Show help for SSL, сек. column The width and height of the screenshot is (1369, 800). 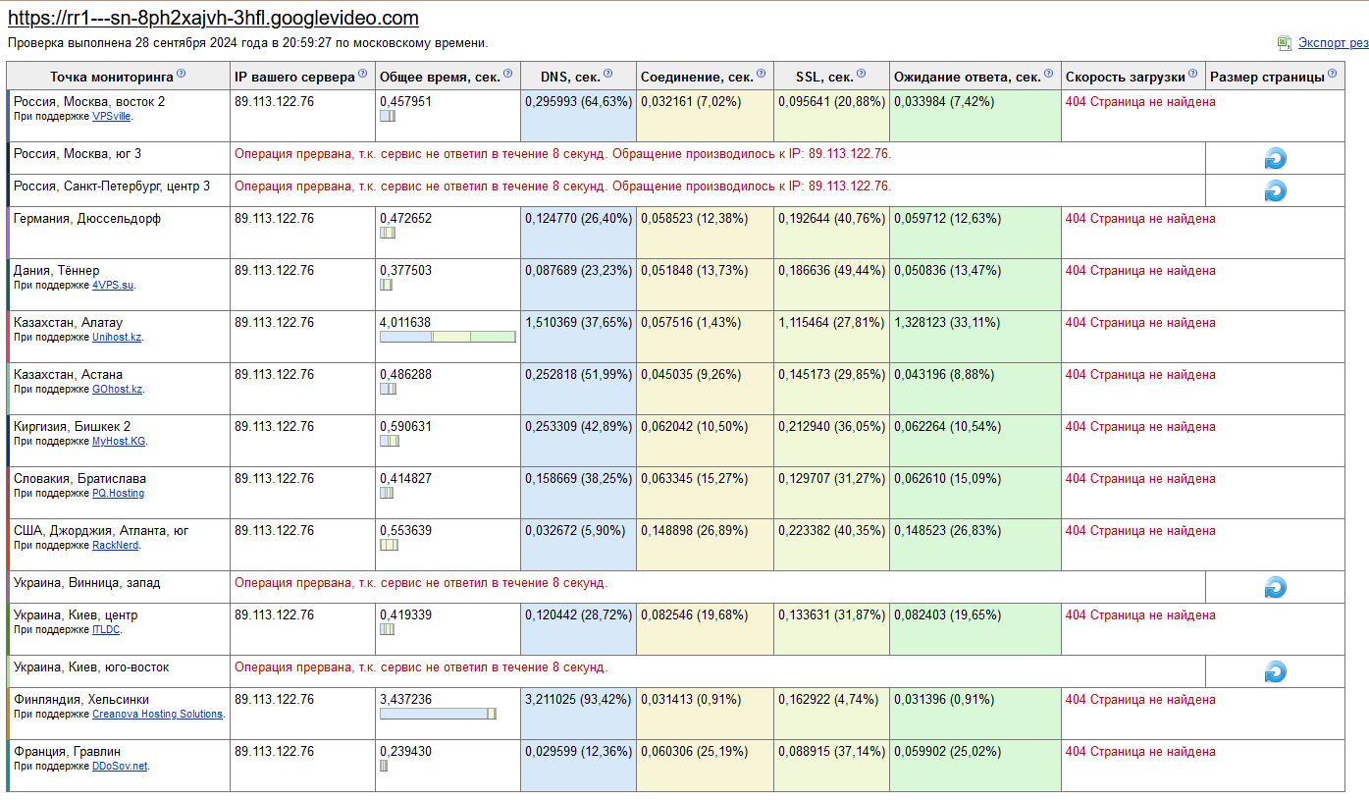[862, 75]
